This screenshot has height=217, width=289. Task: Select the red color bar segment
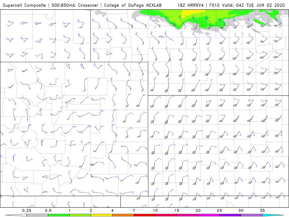point(144,215)
